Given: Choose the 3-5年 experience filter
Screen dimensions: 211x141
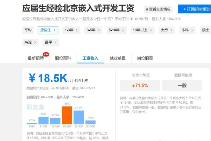Looking at the screenshot, I should [94, 30].
